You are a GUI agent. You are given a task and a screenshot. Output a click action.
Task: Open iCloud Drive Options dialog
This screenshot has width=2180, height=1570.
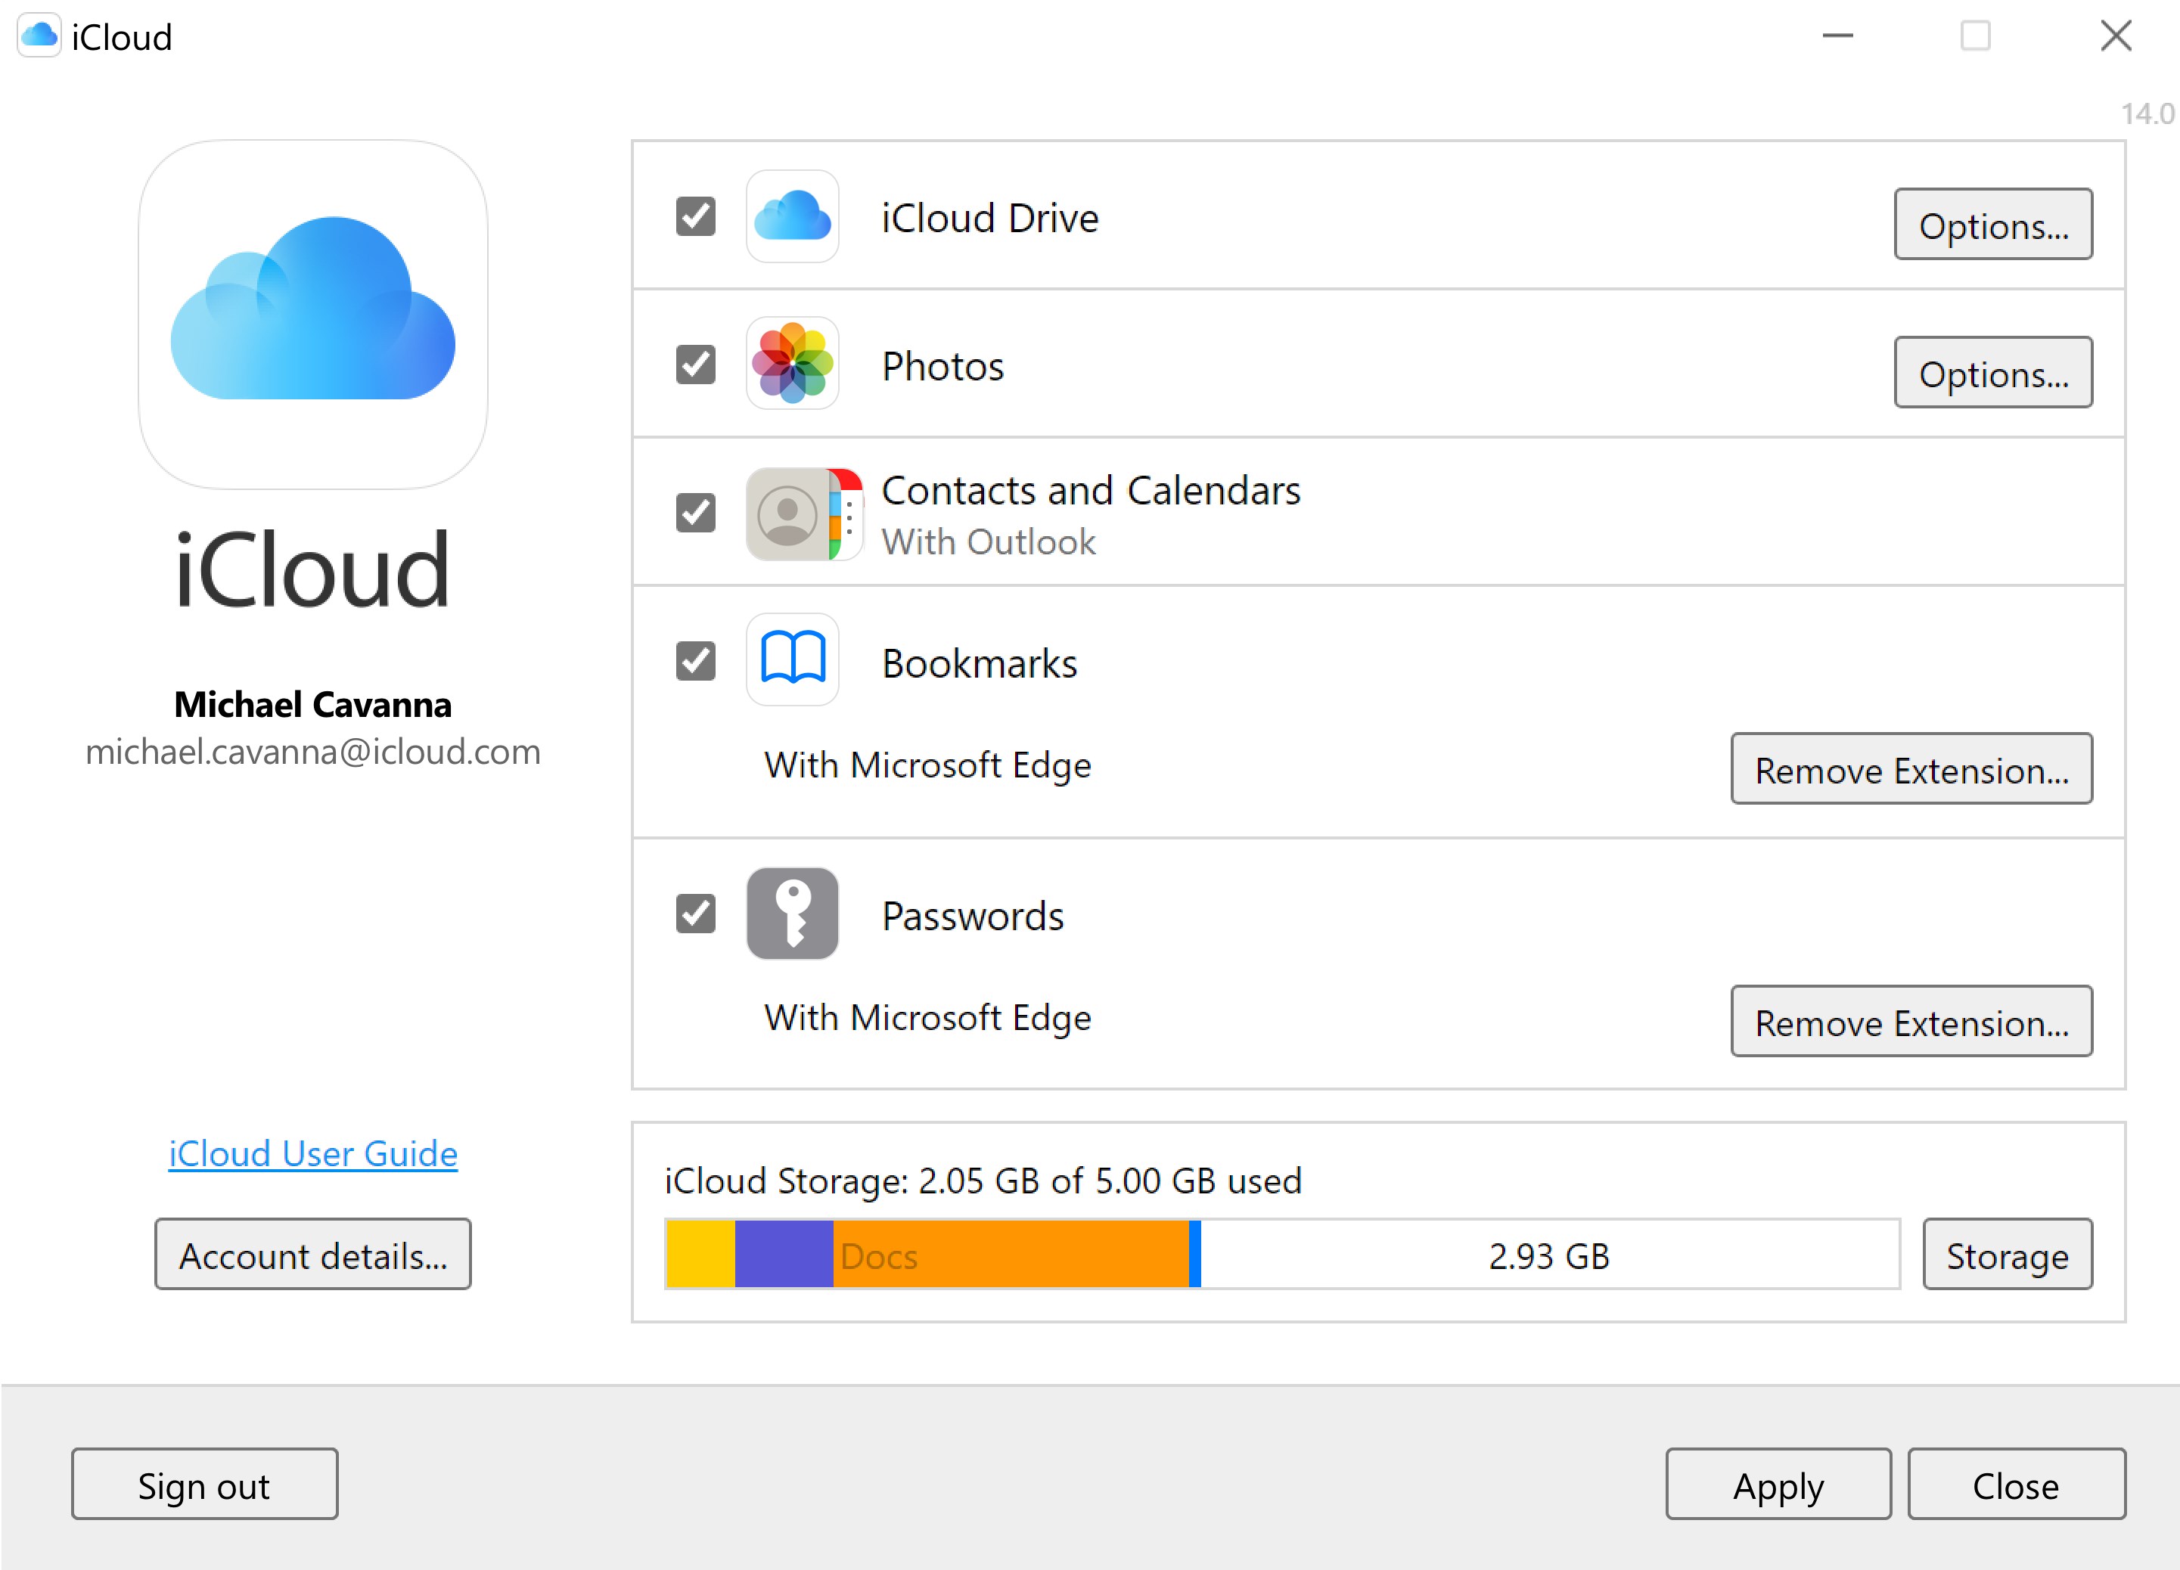tap(1993, 225)
